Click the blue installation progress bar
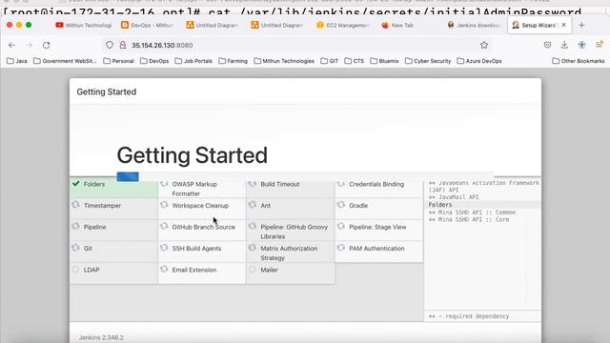Screen dimensions: 610x343 [x=128, y=176]
